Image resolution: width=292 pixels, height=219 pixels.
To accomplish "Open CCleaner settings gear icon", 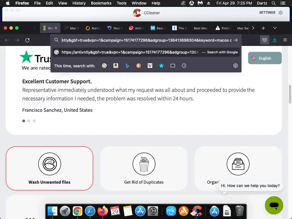I will point(281,13).
